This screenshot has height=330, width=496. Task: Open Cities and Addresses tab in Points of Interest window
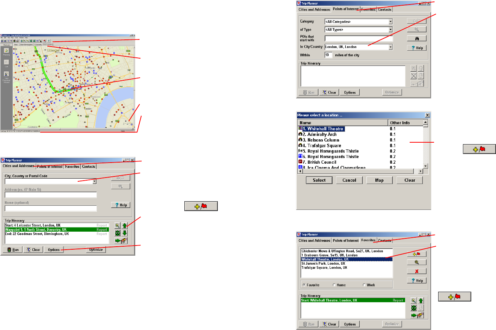pyautogui.click(x=314, y=9)
